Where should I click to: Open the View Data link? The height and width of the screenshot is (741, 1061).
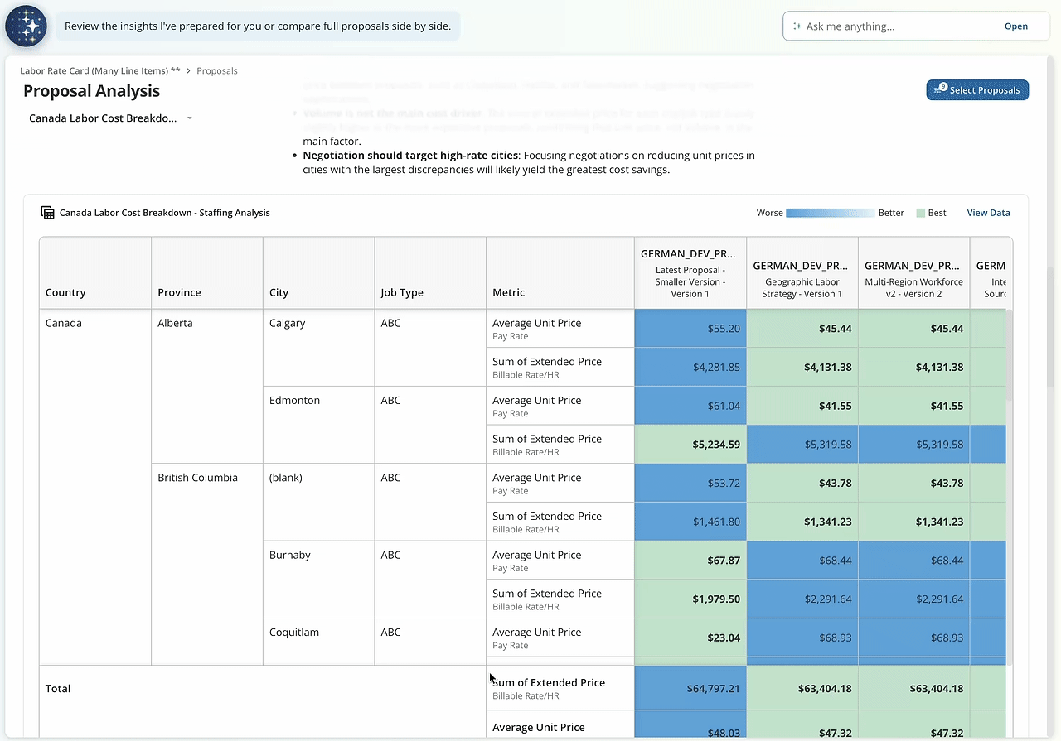pos(988,213)
